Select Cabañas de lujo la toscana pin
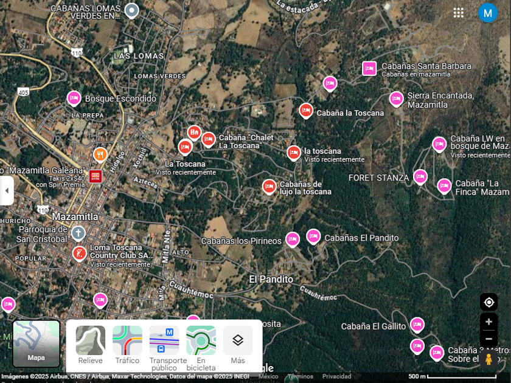 coord(269,187)
